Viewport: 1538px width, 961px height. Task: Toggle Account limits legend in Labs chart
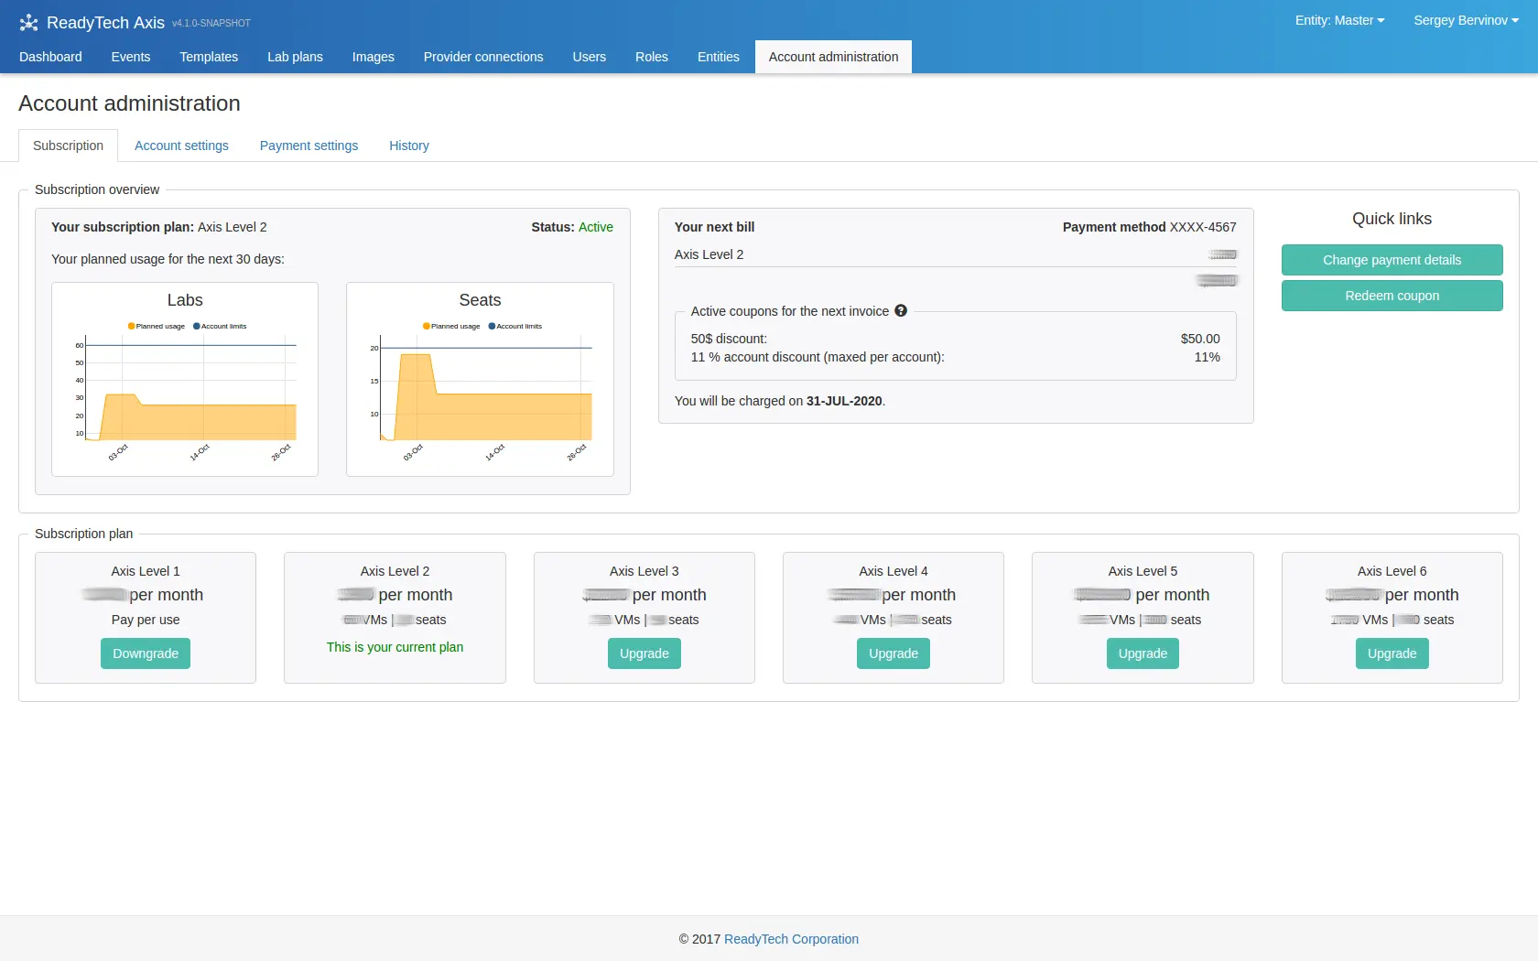coord(220,326)
